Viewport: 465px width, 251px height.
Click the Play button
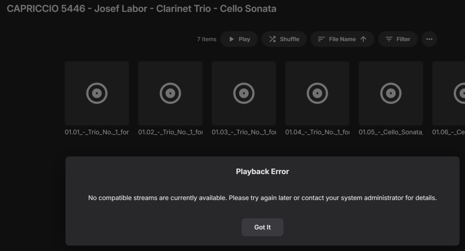(x=239, y=39)
